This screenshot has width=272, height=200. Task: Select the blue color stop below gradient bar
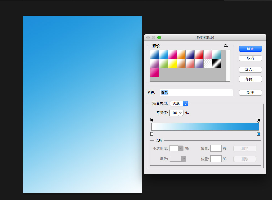258,133
